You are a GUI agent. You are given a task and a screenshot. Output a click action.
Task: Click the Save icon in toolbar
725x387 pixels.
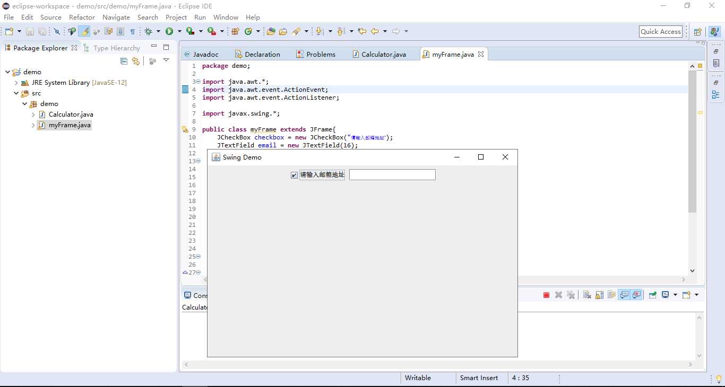[x=30, y=32]
